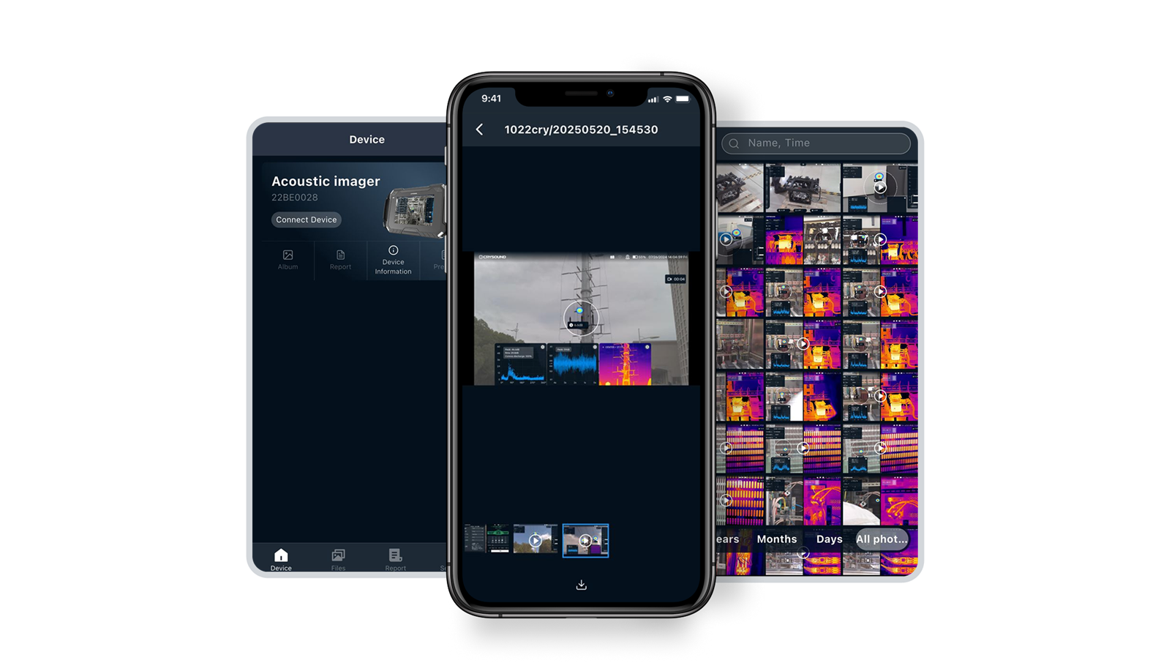Select the third filmstrip video thumbnail
Screen dimensions: 1172x663
pos(536,540)
